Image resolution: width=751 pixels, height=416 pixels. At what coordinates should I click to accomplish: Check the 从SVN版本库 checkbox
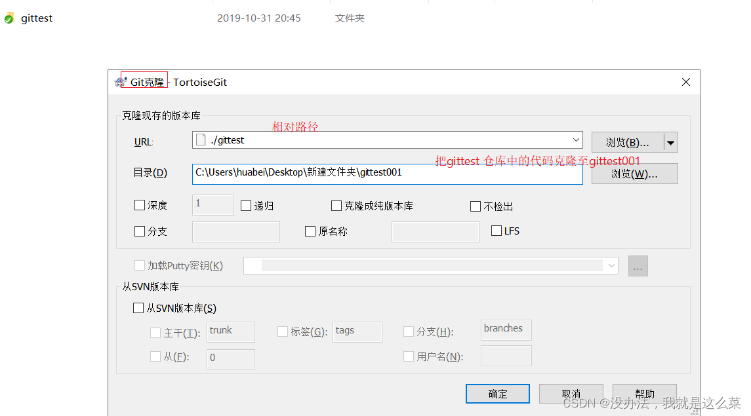pos(138,308)
